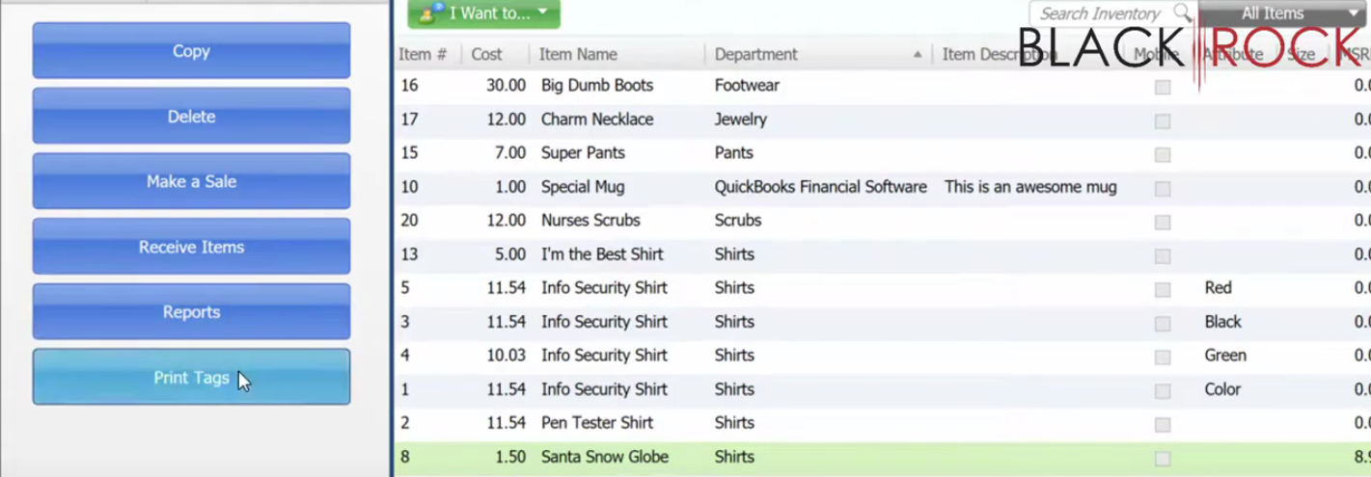This screenshot has height=477, width=1371.
Task: Click the Red attribute cell
Action: pyautogui.click(x=1218, y=288)
